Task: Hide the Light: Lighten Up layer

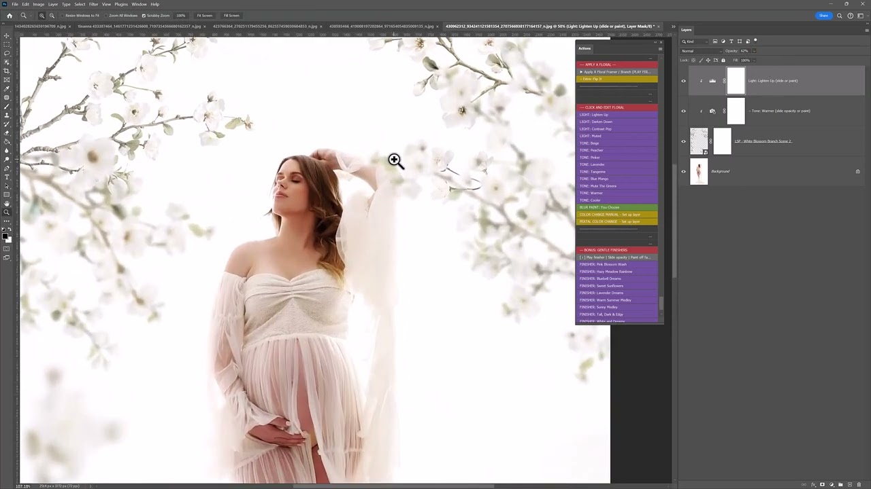Action: point(684,81)
